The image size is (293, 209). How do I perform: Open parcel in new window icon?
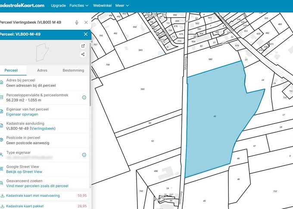click(83, 46)
